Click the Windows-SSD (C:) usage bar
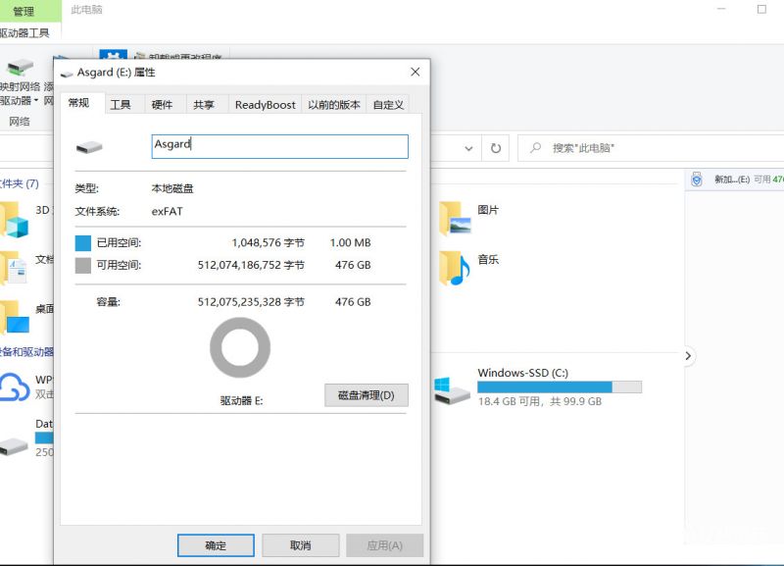The image size is (784, 566). pyautogui.click(x=560, y=386)
